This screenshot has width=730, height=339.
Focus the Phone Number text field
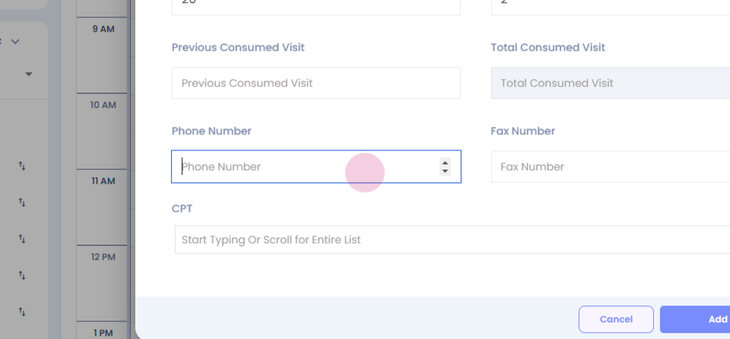pos(304,166)
